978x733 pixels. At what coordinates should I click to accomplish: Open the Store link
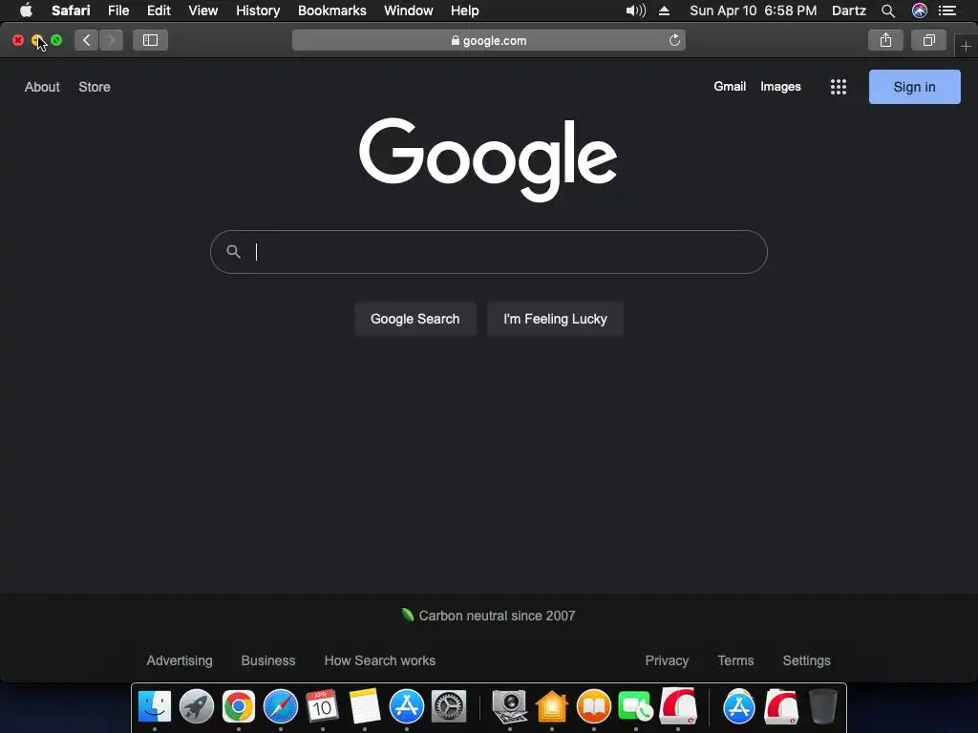coord(95,87)
